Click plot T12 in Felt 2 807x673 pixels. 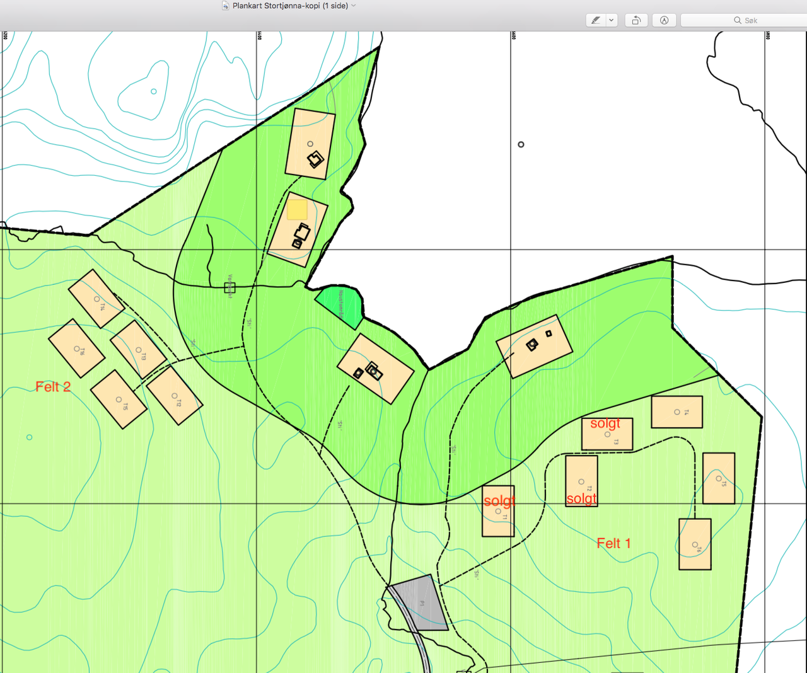pos(175,396)
